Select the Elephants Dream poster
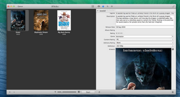Viewport: 180px width, 97px height. point(41,20)
